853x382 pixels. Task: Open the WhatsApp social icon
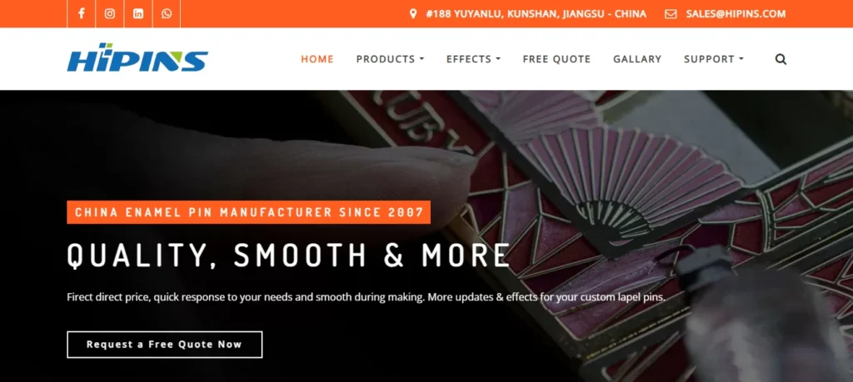167,13
